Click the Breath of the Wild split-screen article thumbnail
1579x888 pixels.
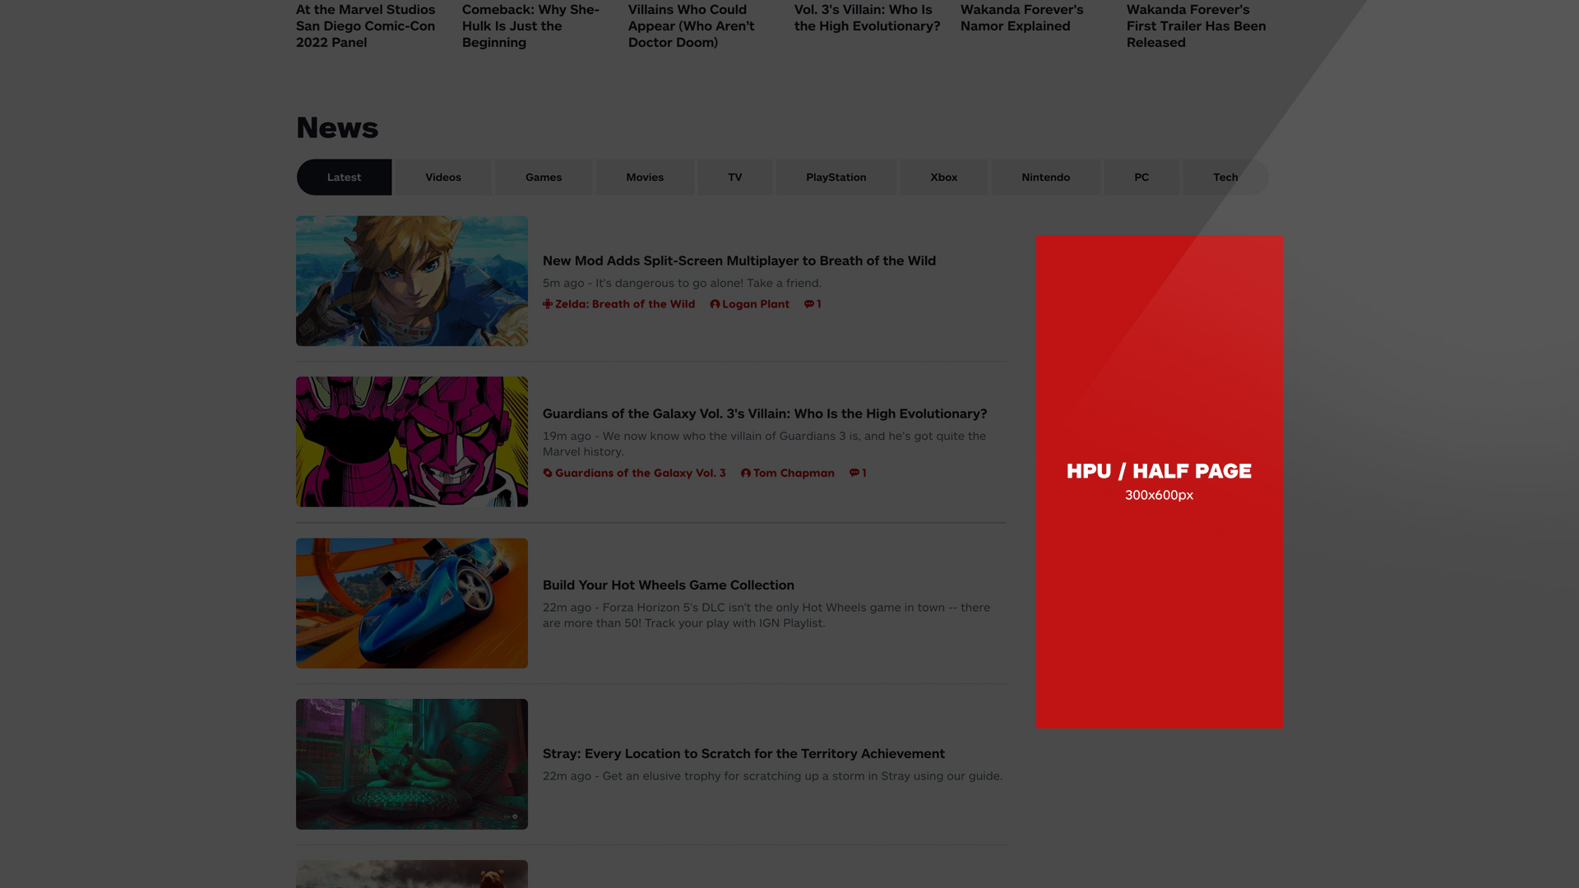click(x=411, y=280)
